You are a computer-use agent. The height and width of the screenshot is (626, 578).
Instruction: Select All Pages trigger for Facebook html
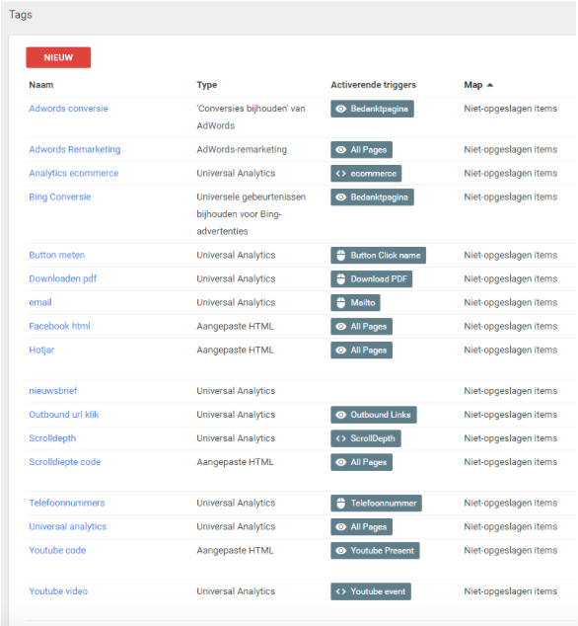pyautogui.click(x=361, y=327)
